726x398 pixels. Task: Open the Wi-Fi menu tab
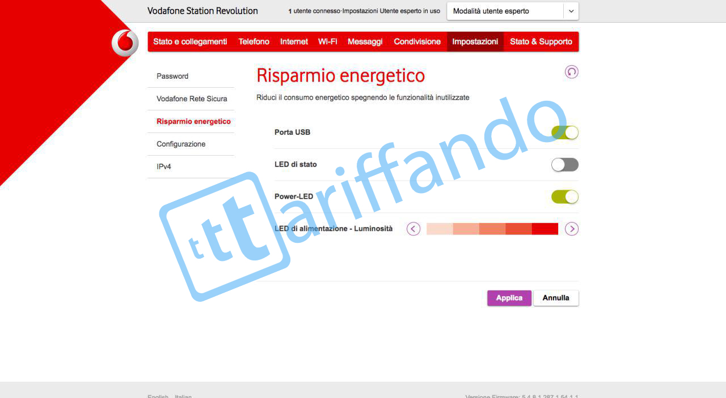tap(327, 42)
